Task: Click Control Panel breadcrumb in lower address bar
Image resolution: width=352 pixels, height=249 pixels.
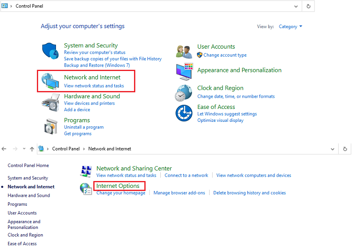Action: pyautogui.click(x=66, y=149)
